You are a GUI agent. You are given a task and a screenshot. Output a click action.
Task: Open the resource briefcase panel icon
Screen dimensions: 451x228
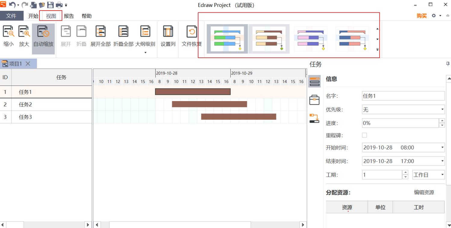tap(314, 100)
